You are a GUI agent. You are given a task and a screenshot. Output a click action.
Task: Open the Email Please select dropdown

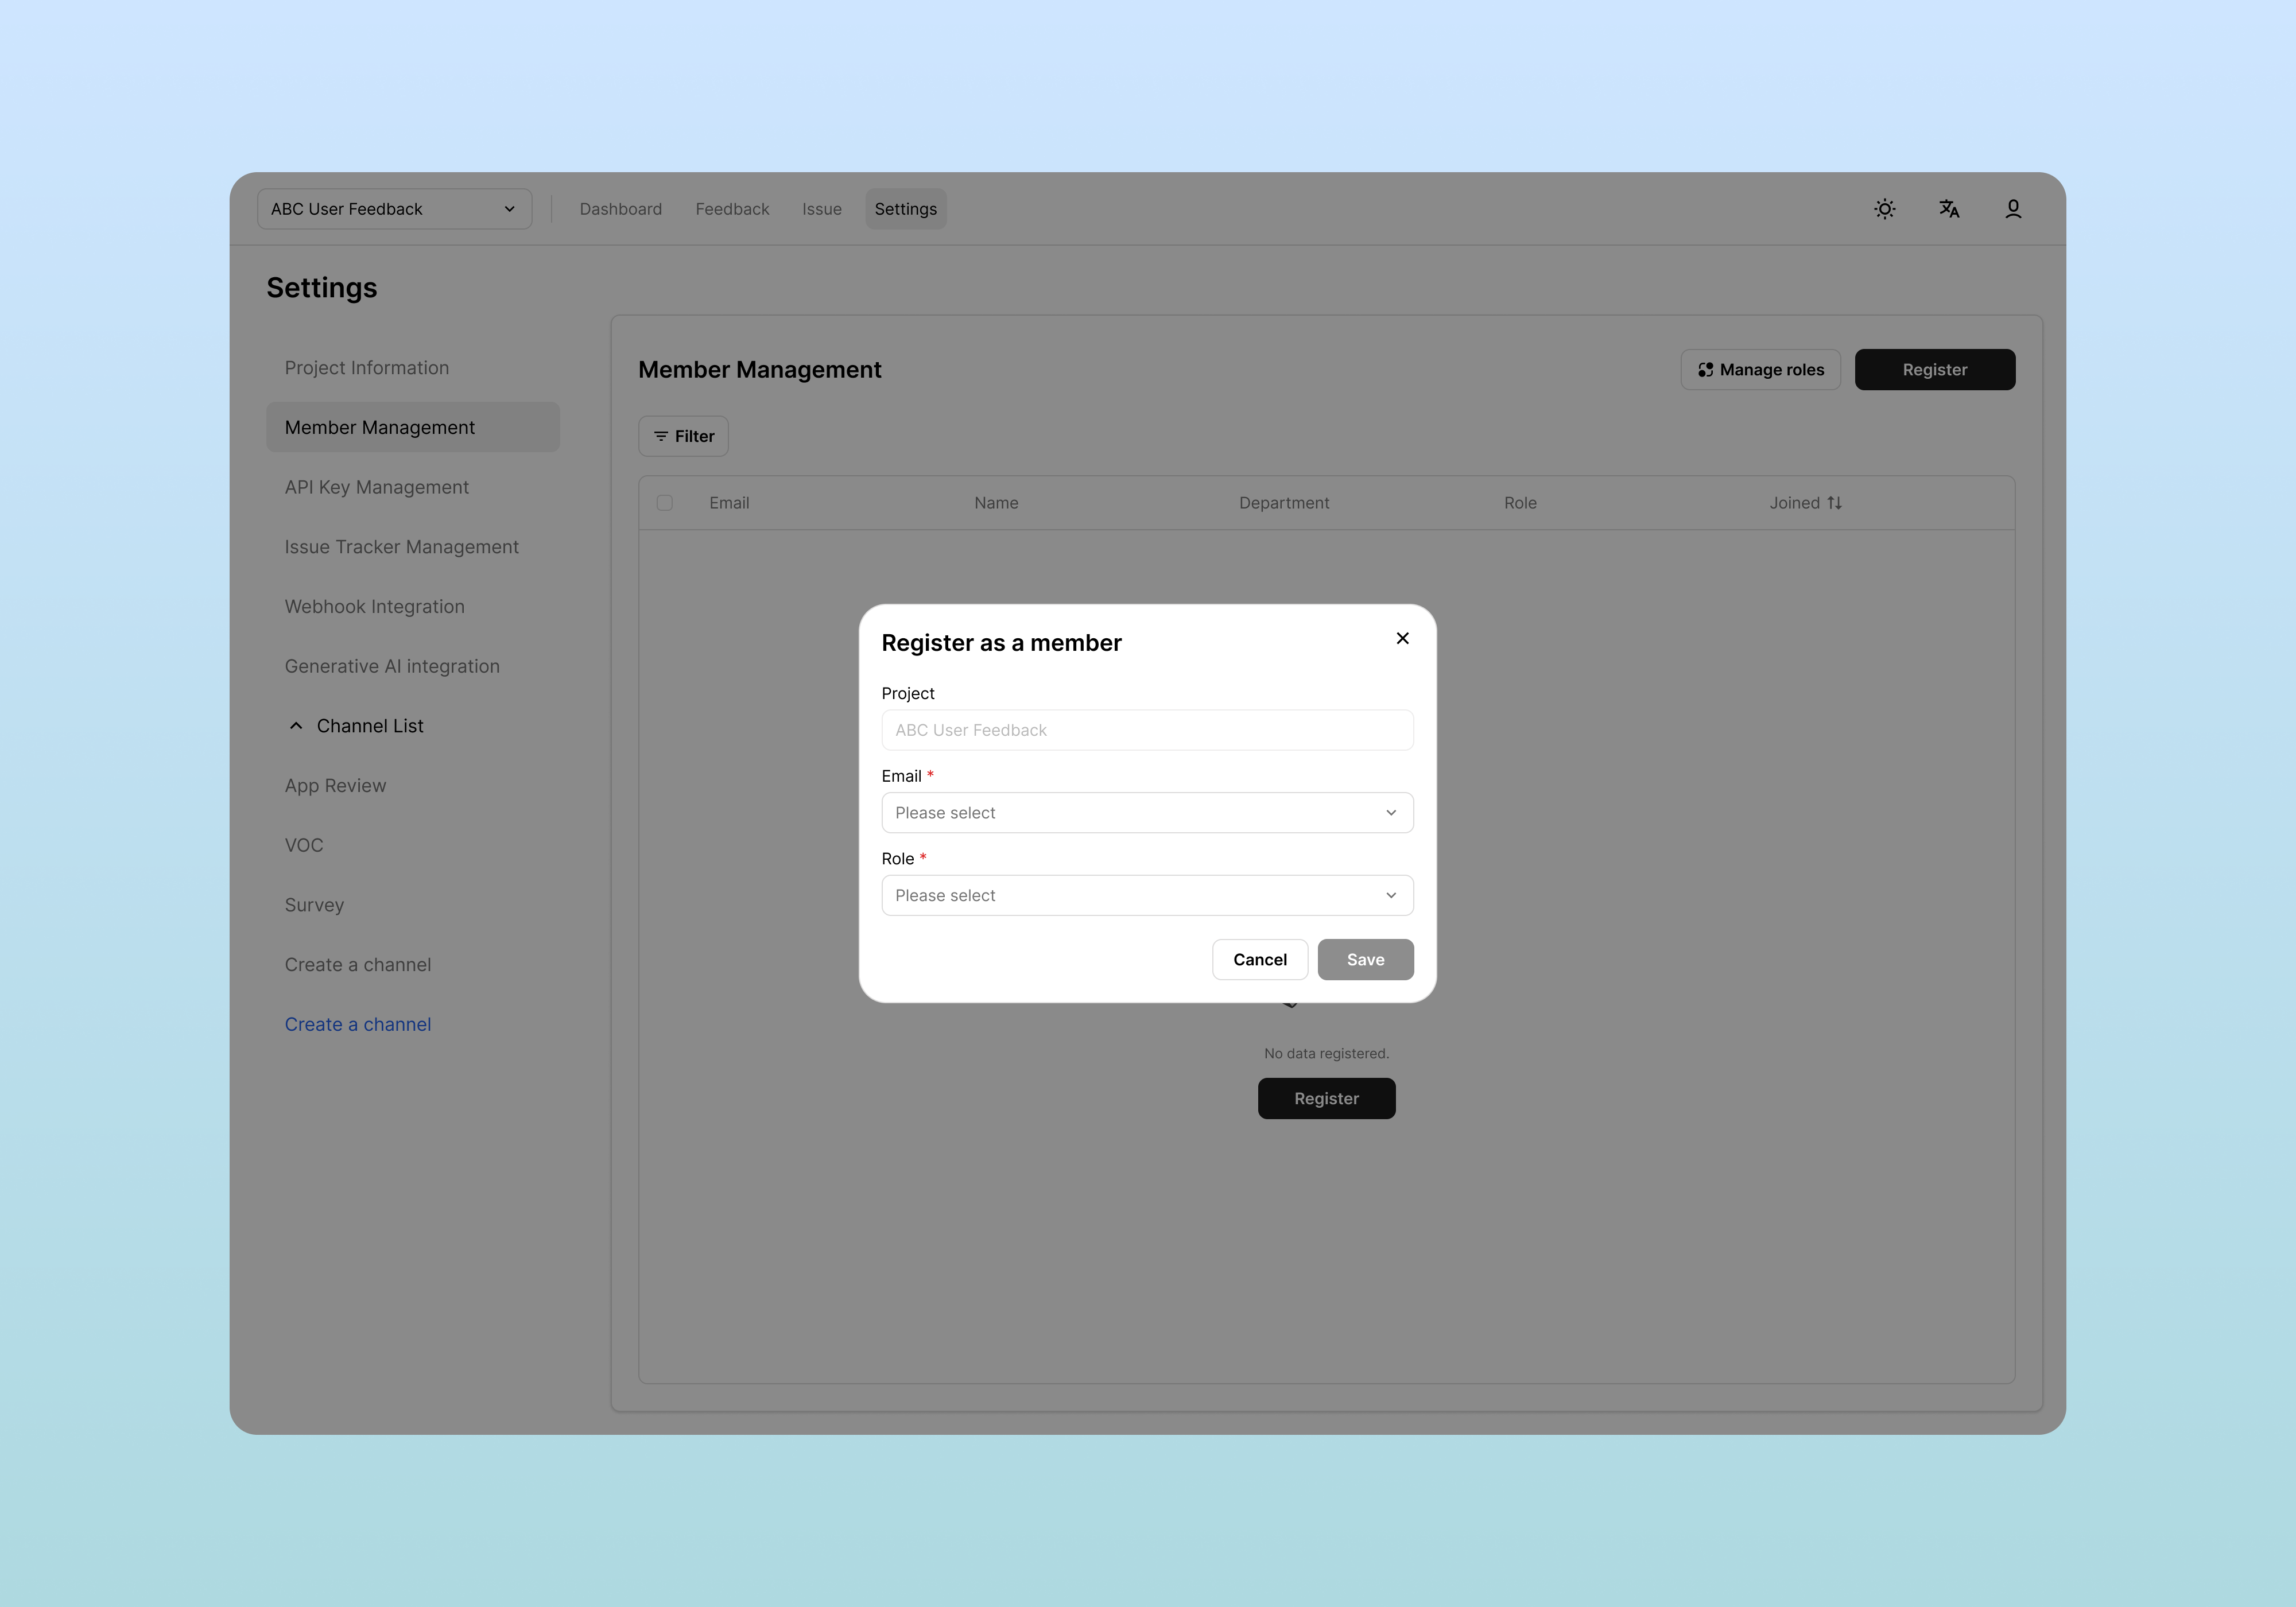pos(1147,812)
